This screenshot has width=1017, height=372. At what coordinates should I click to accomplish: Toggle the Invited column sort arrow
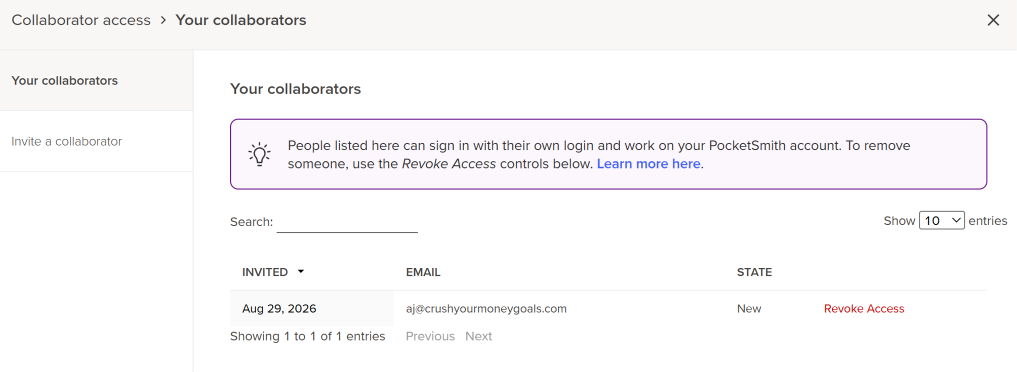click(x=301, y=272)
